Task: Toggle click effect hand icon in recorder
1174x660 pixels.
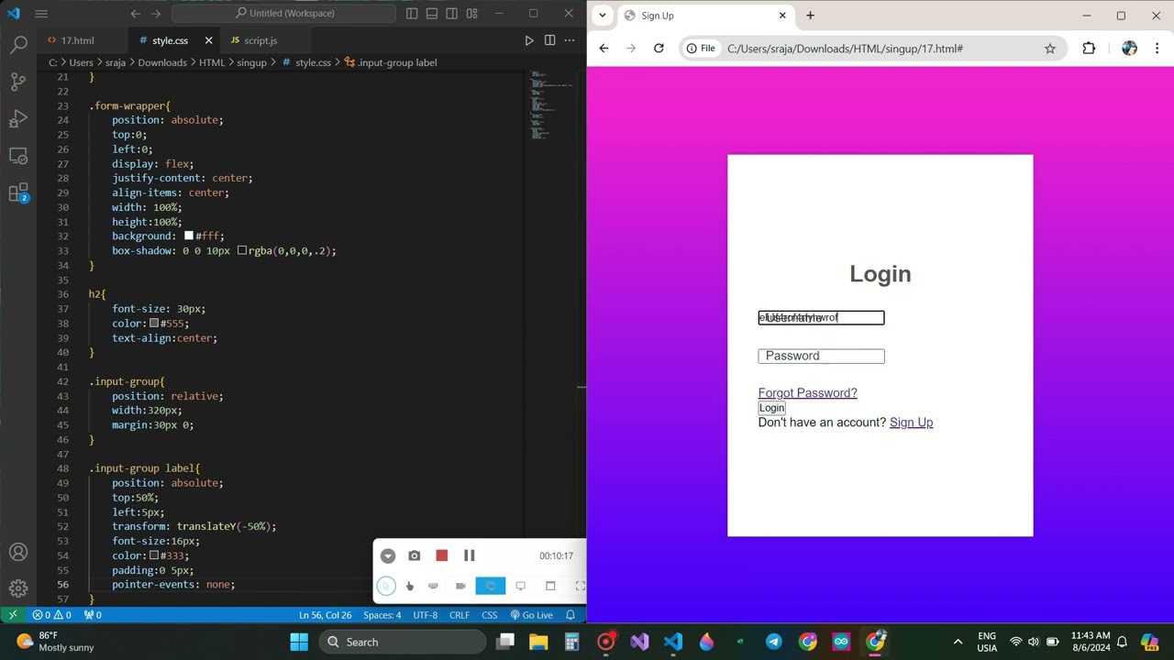Action: tap(409, 586)
